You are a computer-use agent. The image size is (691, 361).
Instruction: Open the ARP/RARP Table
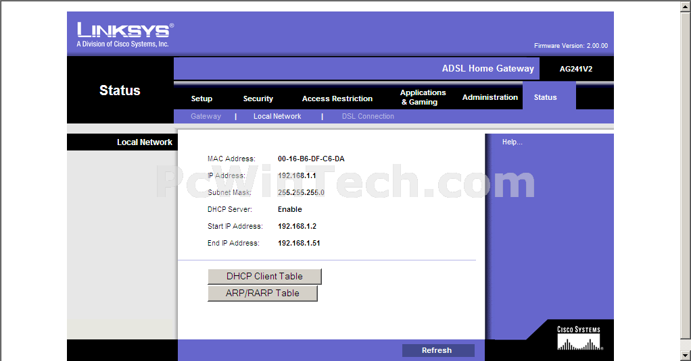(x=262, y=294)
